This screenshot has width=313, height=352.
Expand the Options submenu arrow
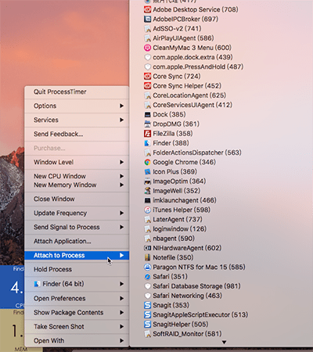(x=121, y=106)
